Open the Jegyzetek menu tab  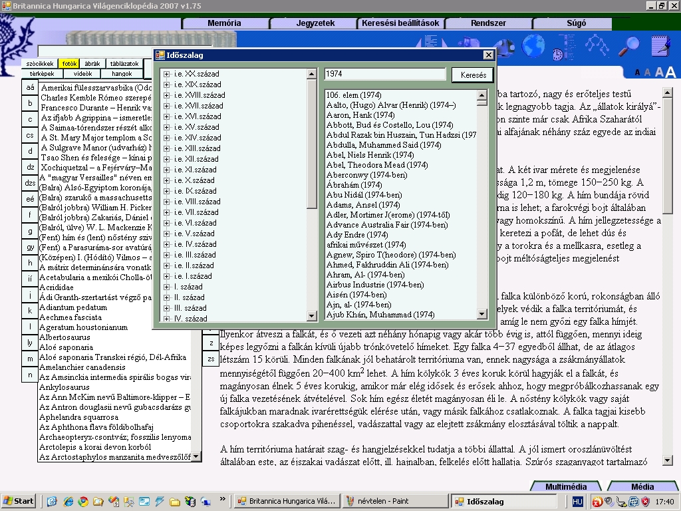point(315,23)
